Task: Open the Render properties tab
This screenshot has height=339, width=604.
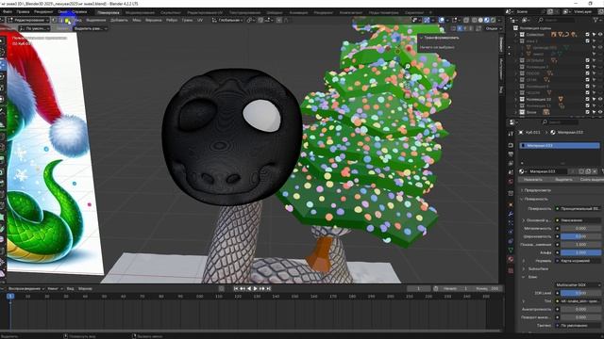Action: click(511, 145)
